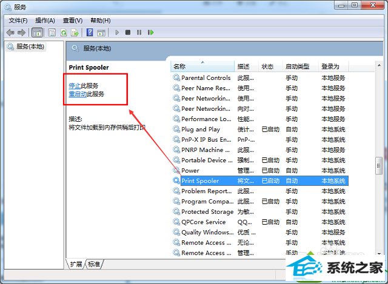The image size is (388, 284).
Task: Open the 查看(V) menu
Action: (73, 21)
